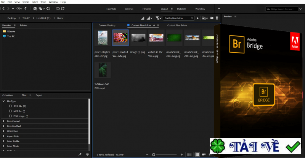Click the Rotate 90° counterclockwise icon
The height and width of the screenshot is (158, 305).
pos(57,8)
